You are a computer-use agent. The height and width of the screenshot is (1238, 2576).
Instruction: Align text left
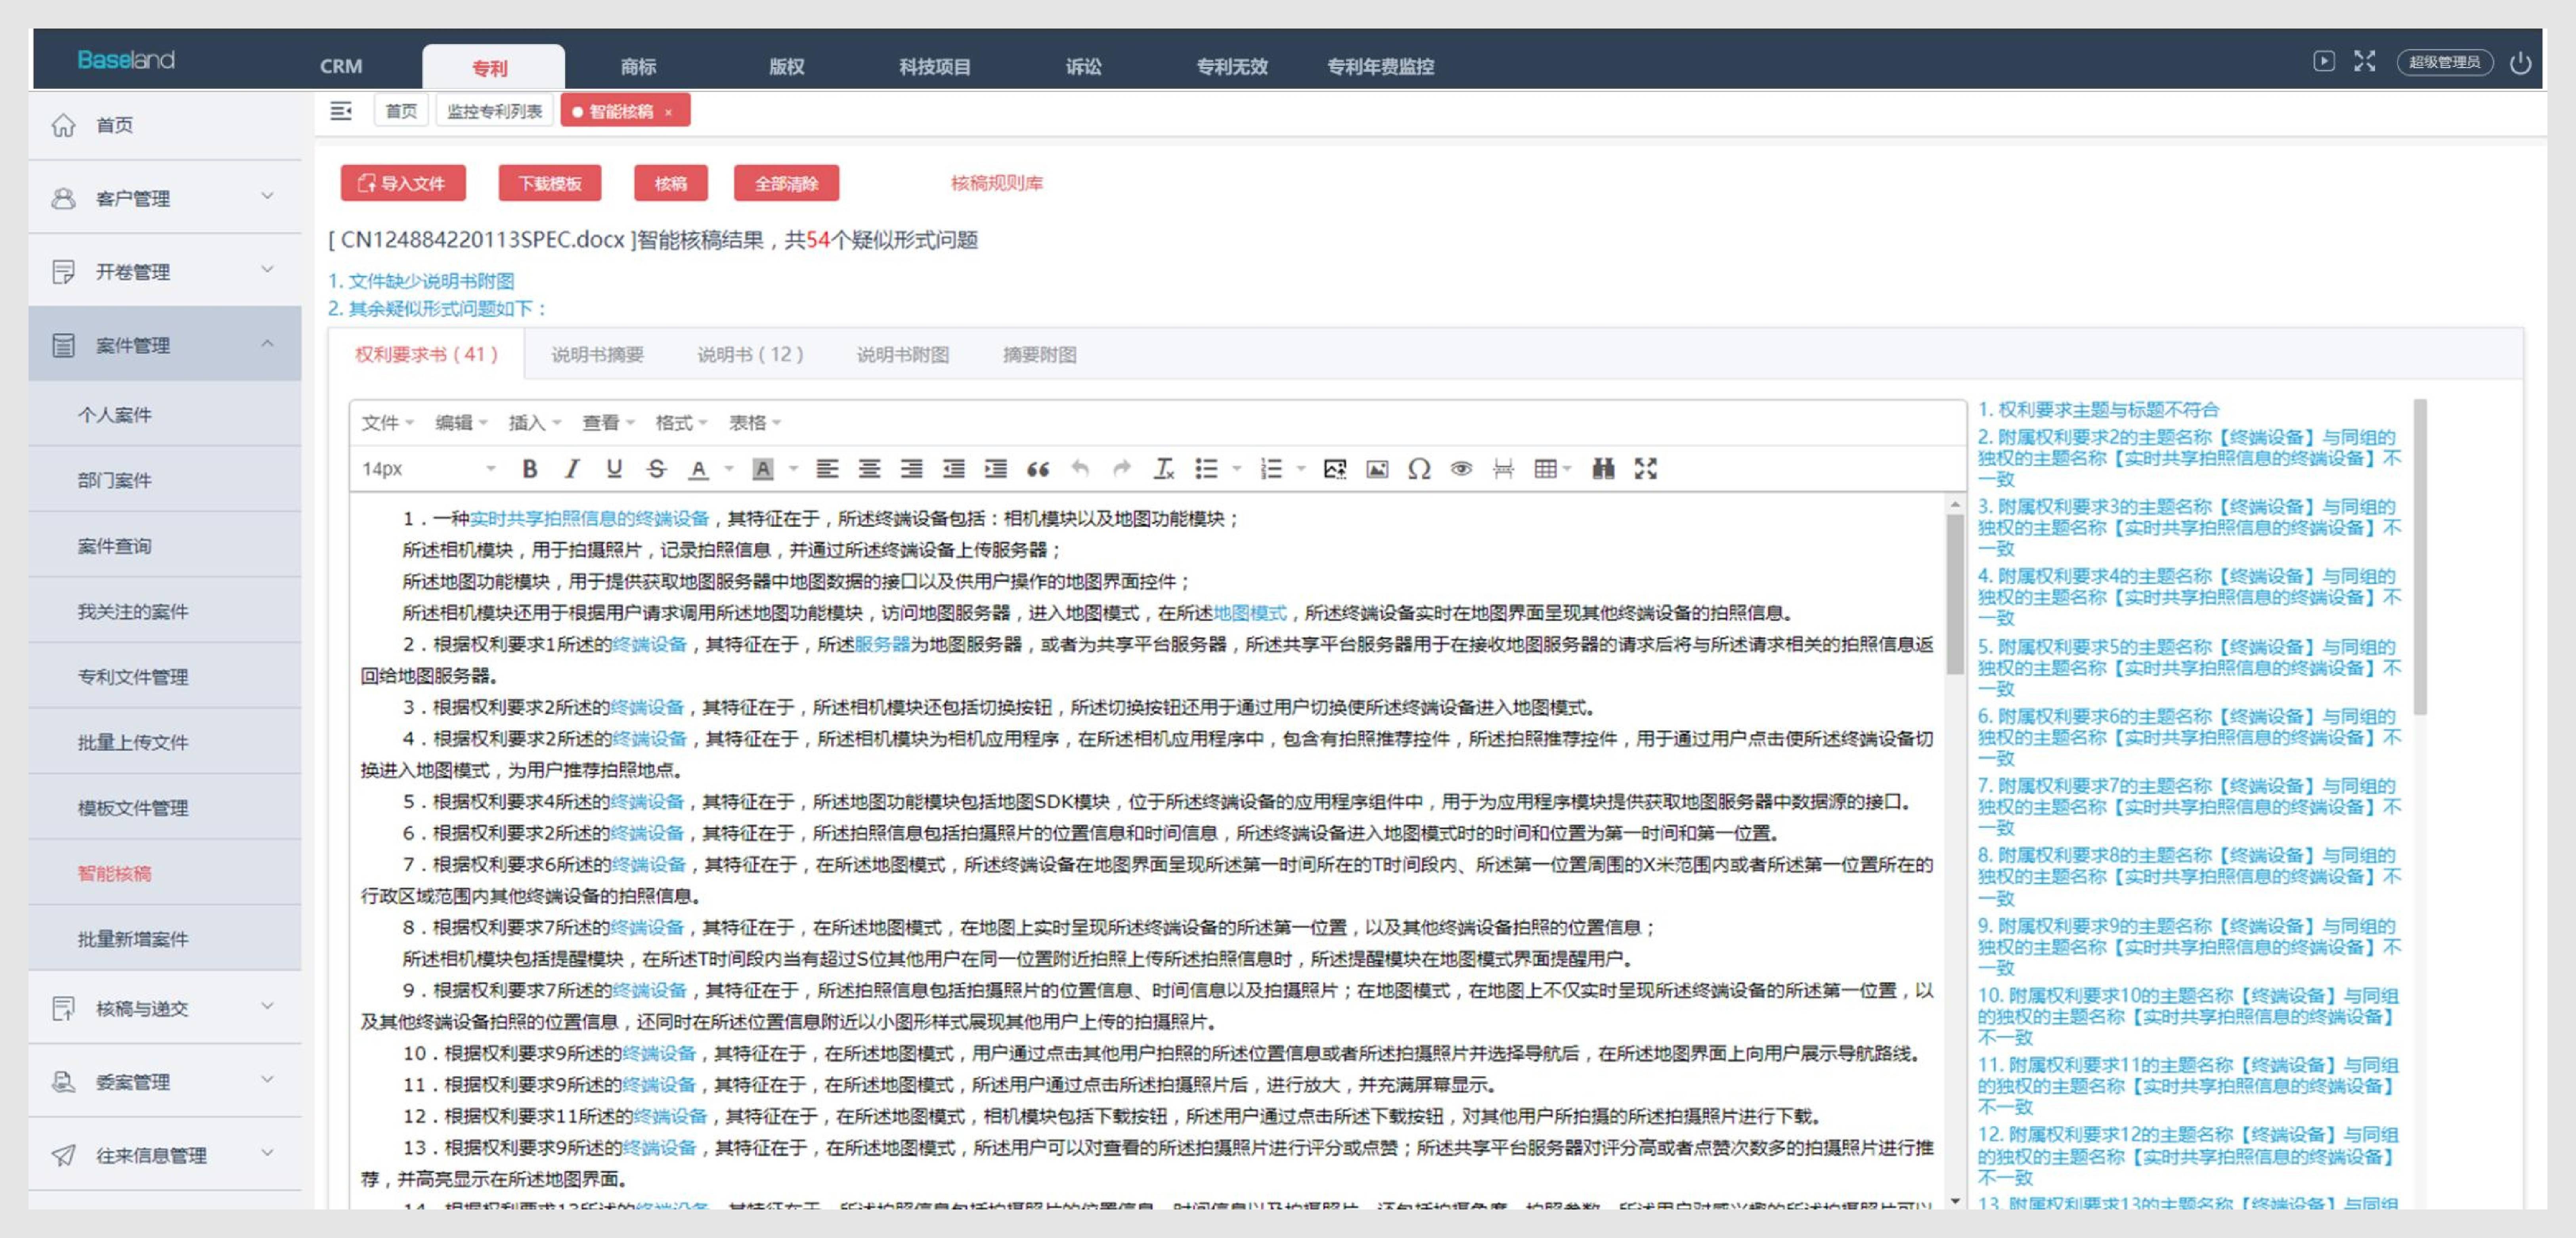(827, 468)
